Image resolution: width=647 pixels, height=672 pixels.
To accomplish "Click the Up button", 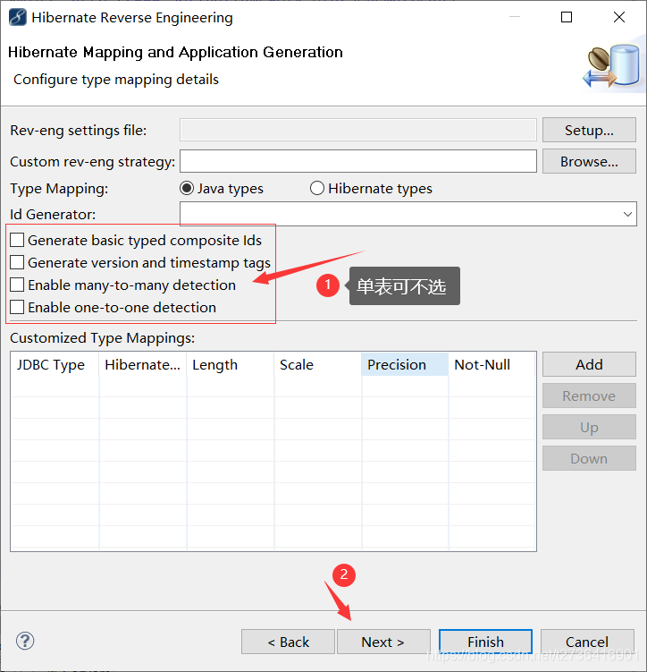I will 589,428.
